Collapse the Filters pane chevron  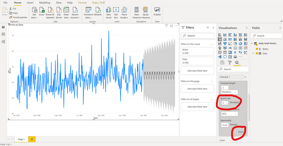(213, 28)
